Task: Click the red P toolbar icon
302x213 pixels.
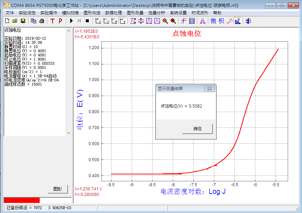Action: tap(60, 21)
